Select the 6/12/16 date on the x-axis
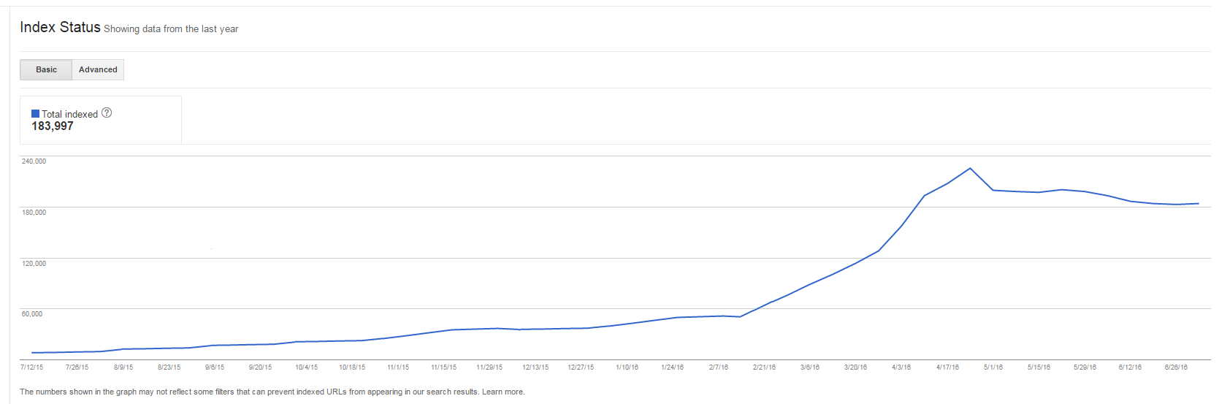1227x404 pixels. 1130,367
